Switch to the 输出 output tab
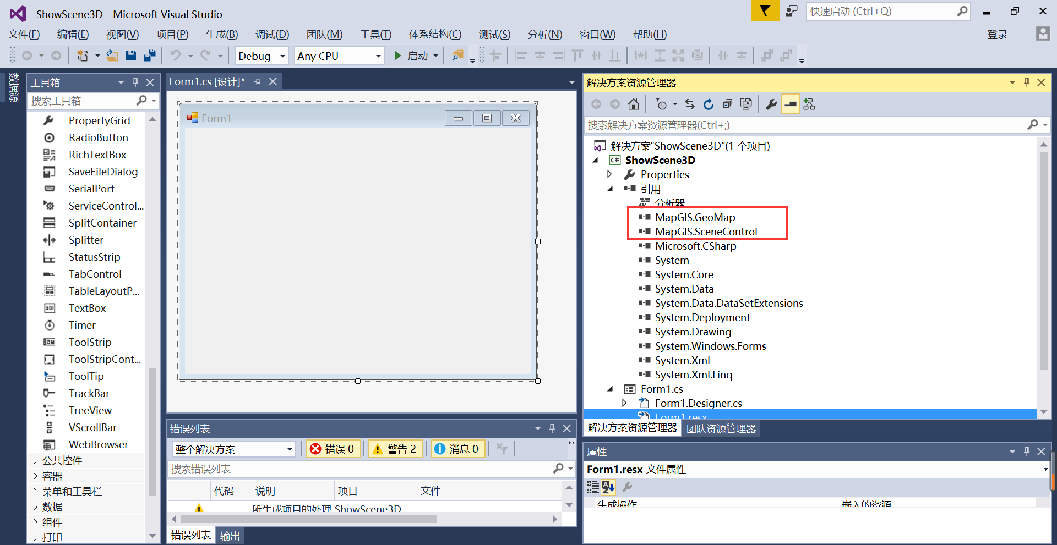 tap(230, 536)
